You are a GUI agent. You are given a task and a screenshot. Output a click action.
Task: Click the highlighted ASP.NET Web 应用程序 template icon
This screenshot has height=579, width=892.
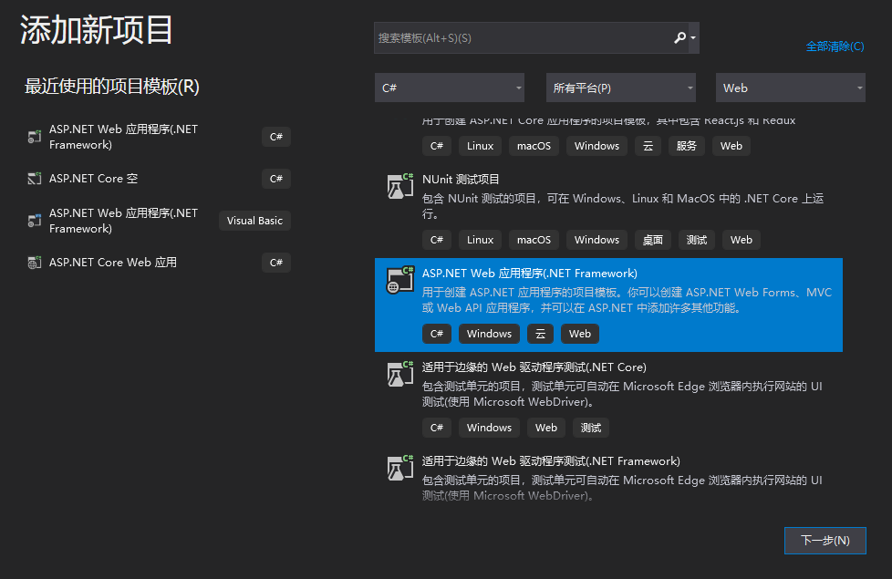pyautogui.click(x=399, y=280)
